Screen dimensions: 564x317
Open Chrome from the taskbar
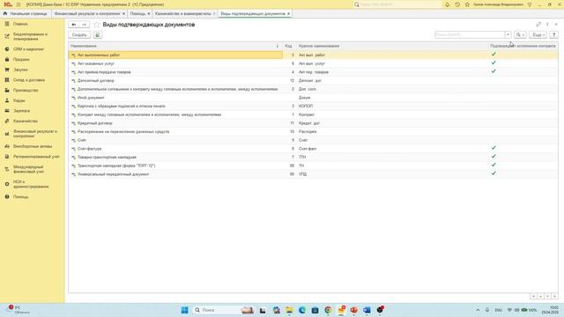pos(328,310)
